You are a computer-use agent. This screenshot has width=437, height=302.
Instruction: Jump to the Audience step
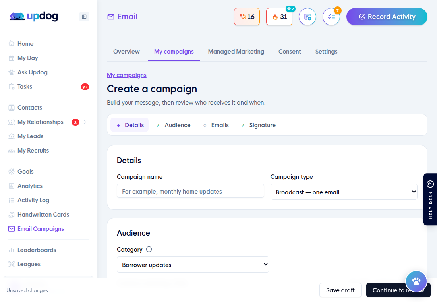coord(173,125)
